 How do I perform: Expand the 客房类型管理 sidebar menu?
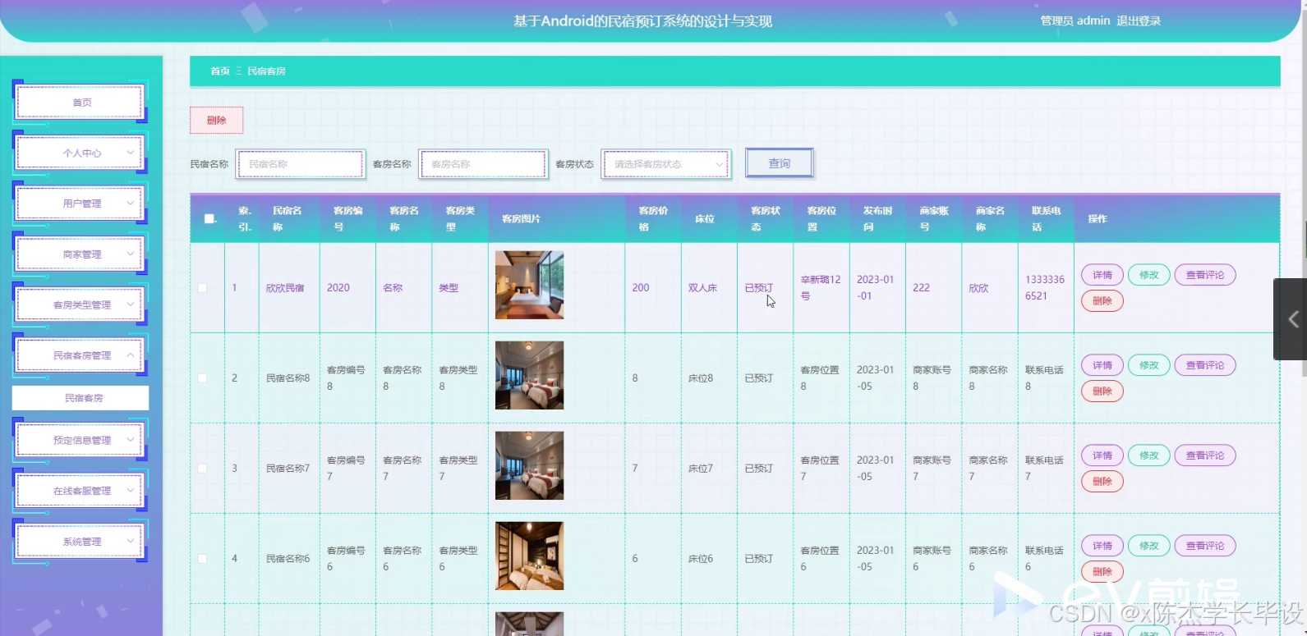click(x=81, y=305)
